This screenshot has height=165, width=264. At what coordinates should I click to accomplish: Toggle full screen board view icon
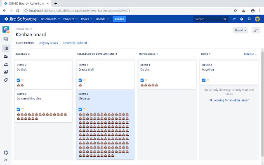[x=256, y=30]
